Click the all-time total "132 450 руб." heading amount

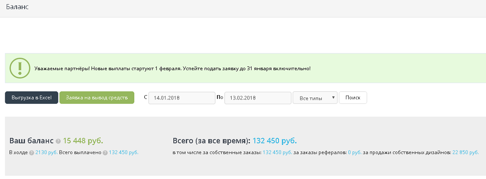pos(275,141)
